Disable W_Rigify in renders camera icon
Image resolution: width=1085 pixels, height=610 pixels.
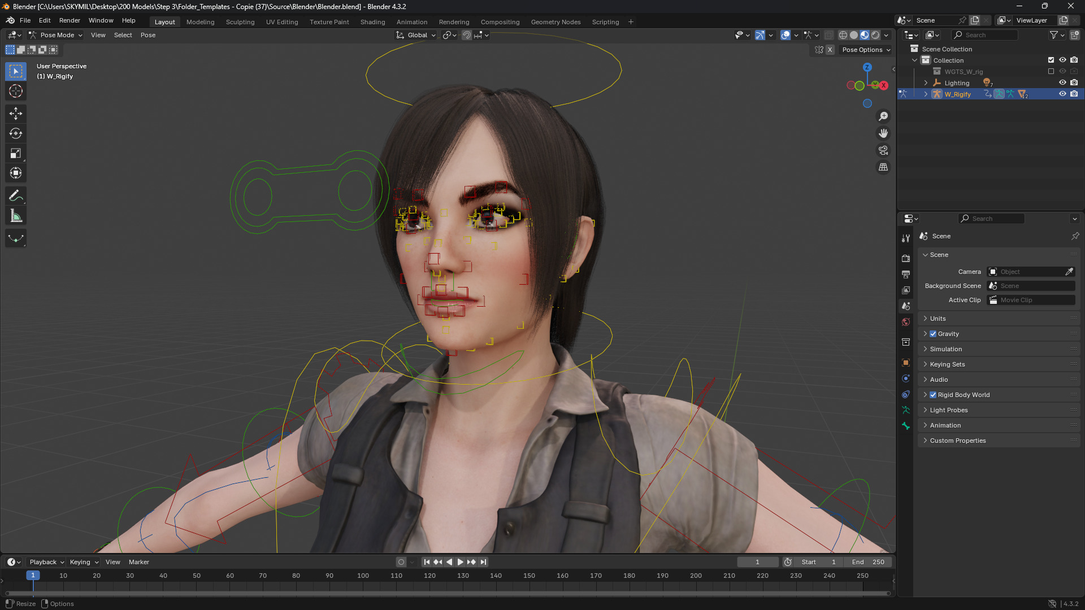pyautogui.click(x=1074, y=94)
